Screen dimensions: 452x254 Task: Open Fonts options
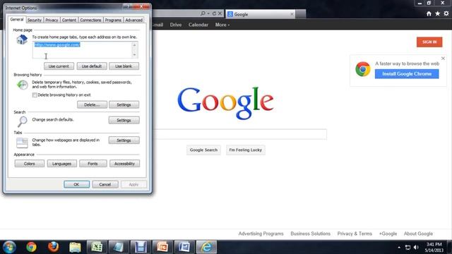(93, 164)
